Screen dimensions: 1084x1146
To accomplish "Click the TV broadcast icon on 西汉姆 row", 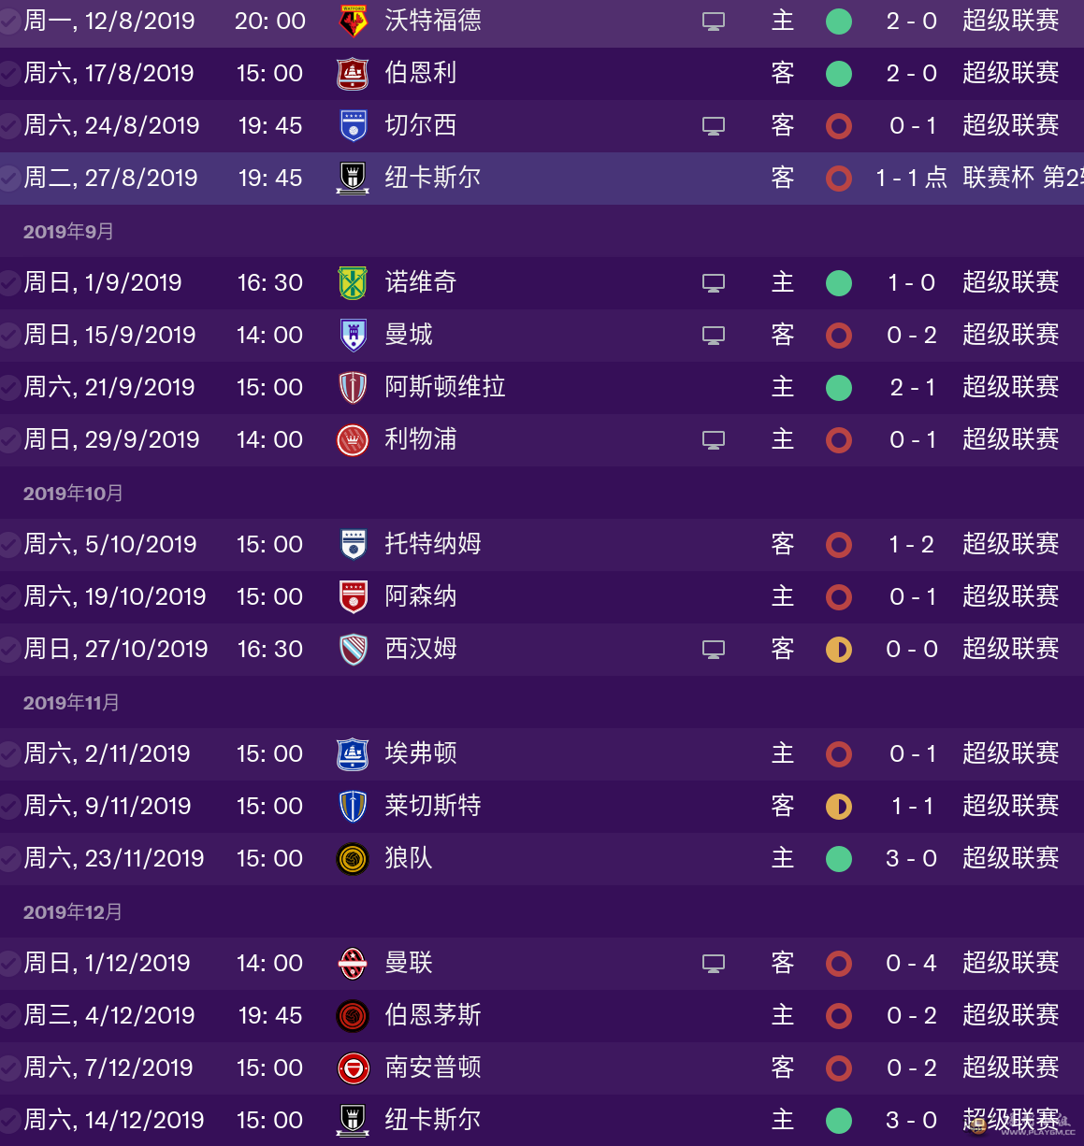I will (x=714, y=649).
